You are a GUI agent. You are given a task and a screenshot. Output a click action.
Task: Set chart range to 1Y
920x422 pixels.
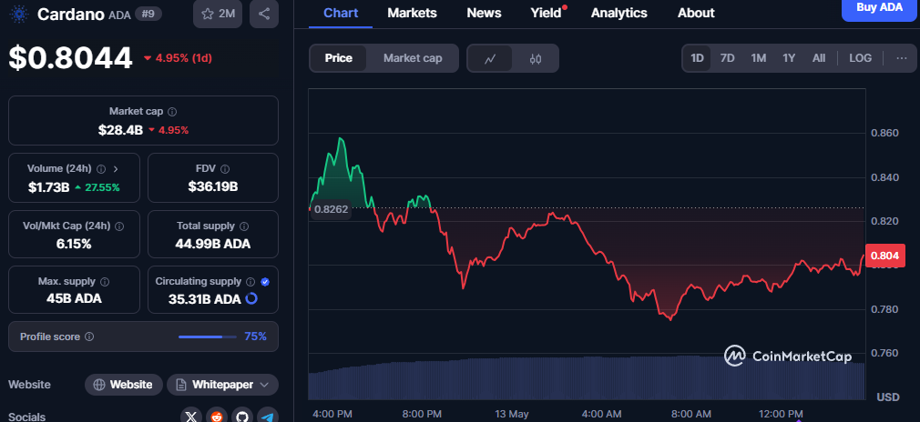pyautogui.click(x=789, y=58)
